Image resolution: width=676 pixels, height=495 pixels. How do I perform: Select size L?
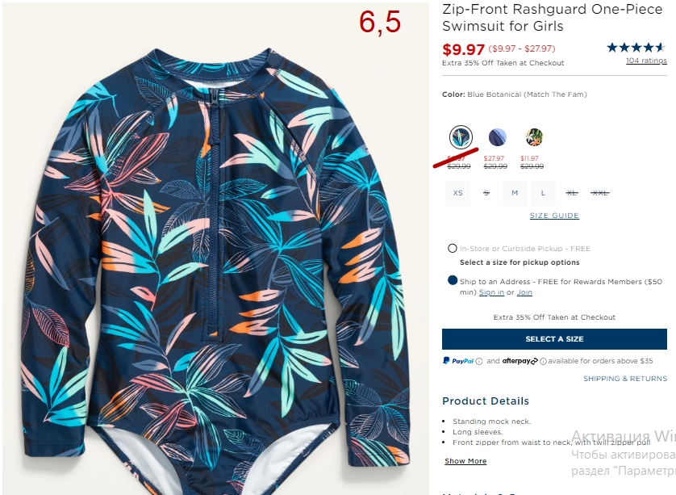point(543,193)
